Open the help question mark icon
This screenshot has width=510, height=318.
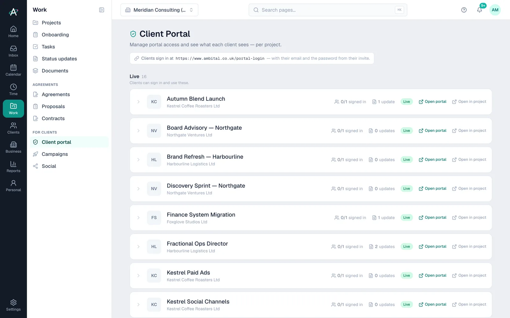[x=464, y=10]
